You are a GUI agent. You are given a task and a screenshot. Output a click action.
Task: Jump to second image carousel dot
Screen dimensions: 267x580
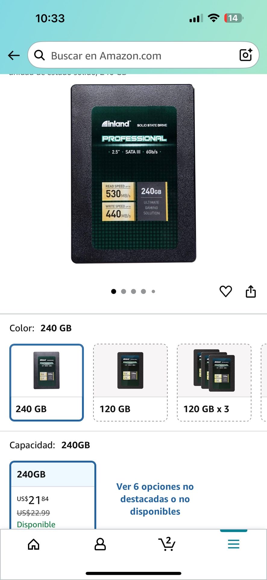coord(124,292)
